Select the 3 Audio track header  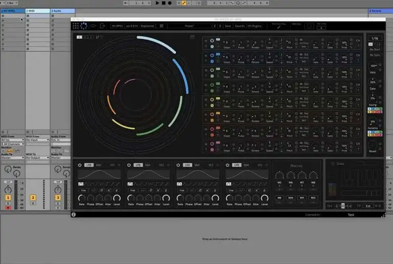pyautogui.click(x=62, y=11)
